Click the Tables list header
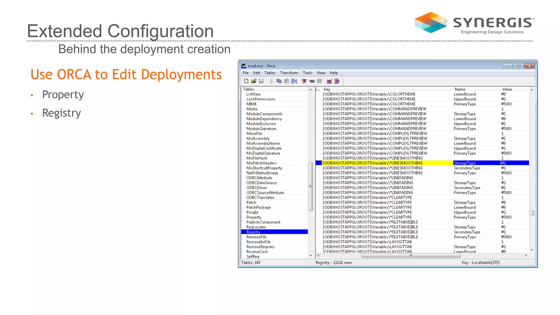Viewport: 560px width, 315px height. (x=275, y=89)
